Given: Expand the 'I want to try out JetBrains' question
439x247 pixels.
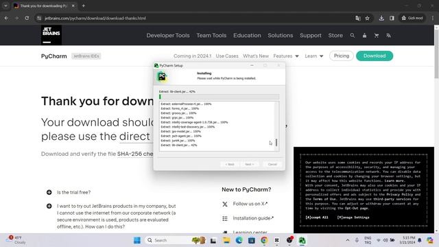Looking at the screenshot, I should pyautogui.click(x=111, y=216).
